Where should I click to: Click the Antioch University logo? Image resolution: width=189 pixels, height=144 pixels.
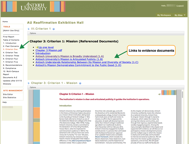(34, 7)
